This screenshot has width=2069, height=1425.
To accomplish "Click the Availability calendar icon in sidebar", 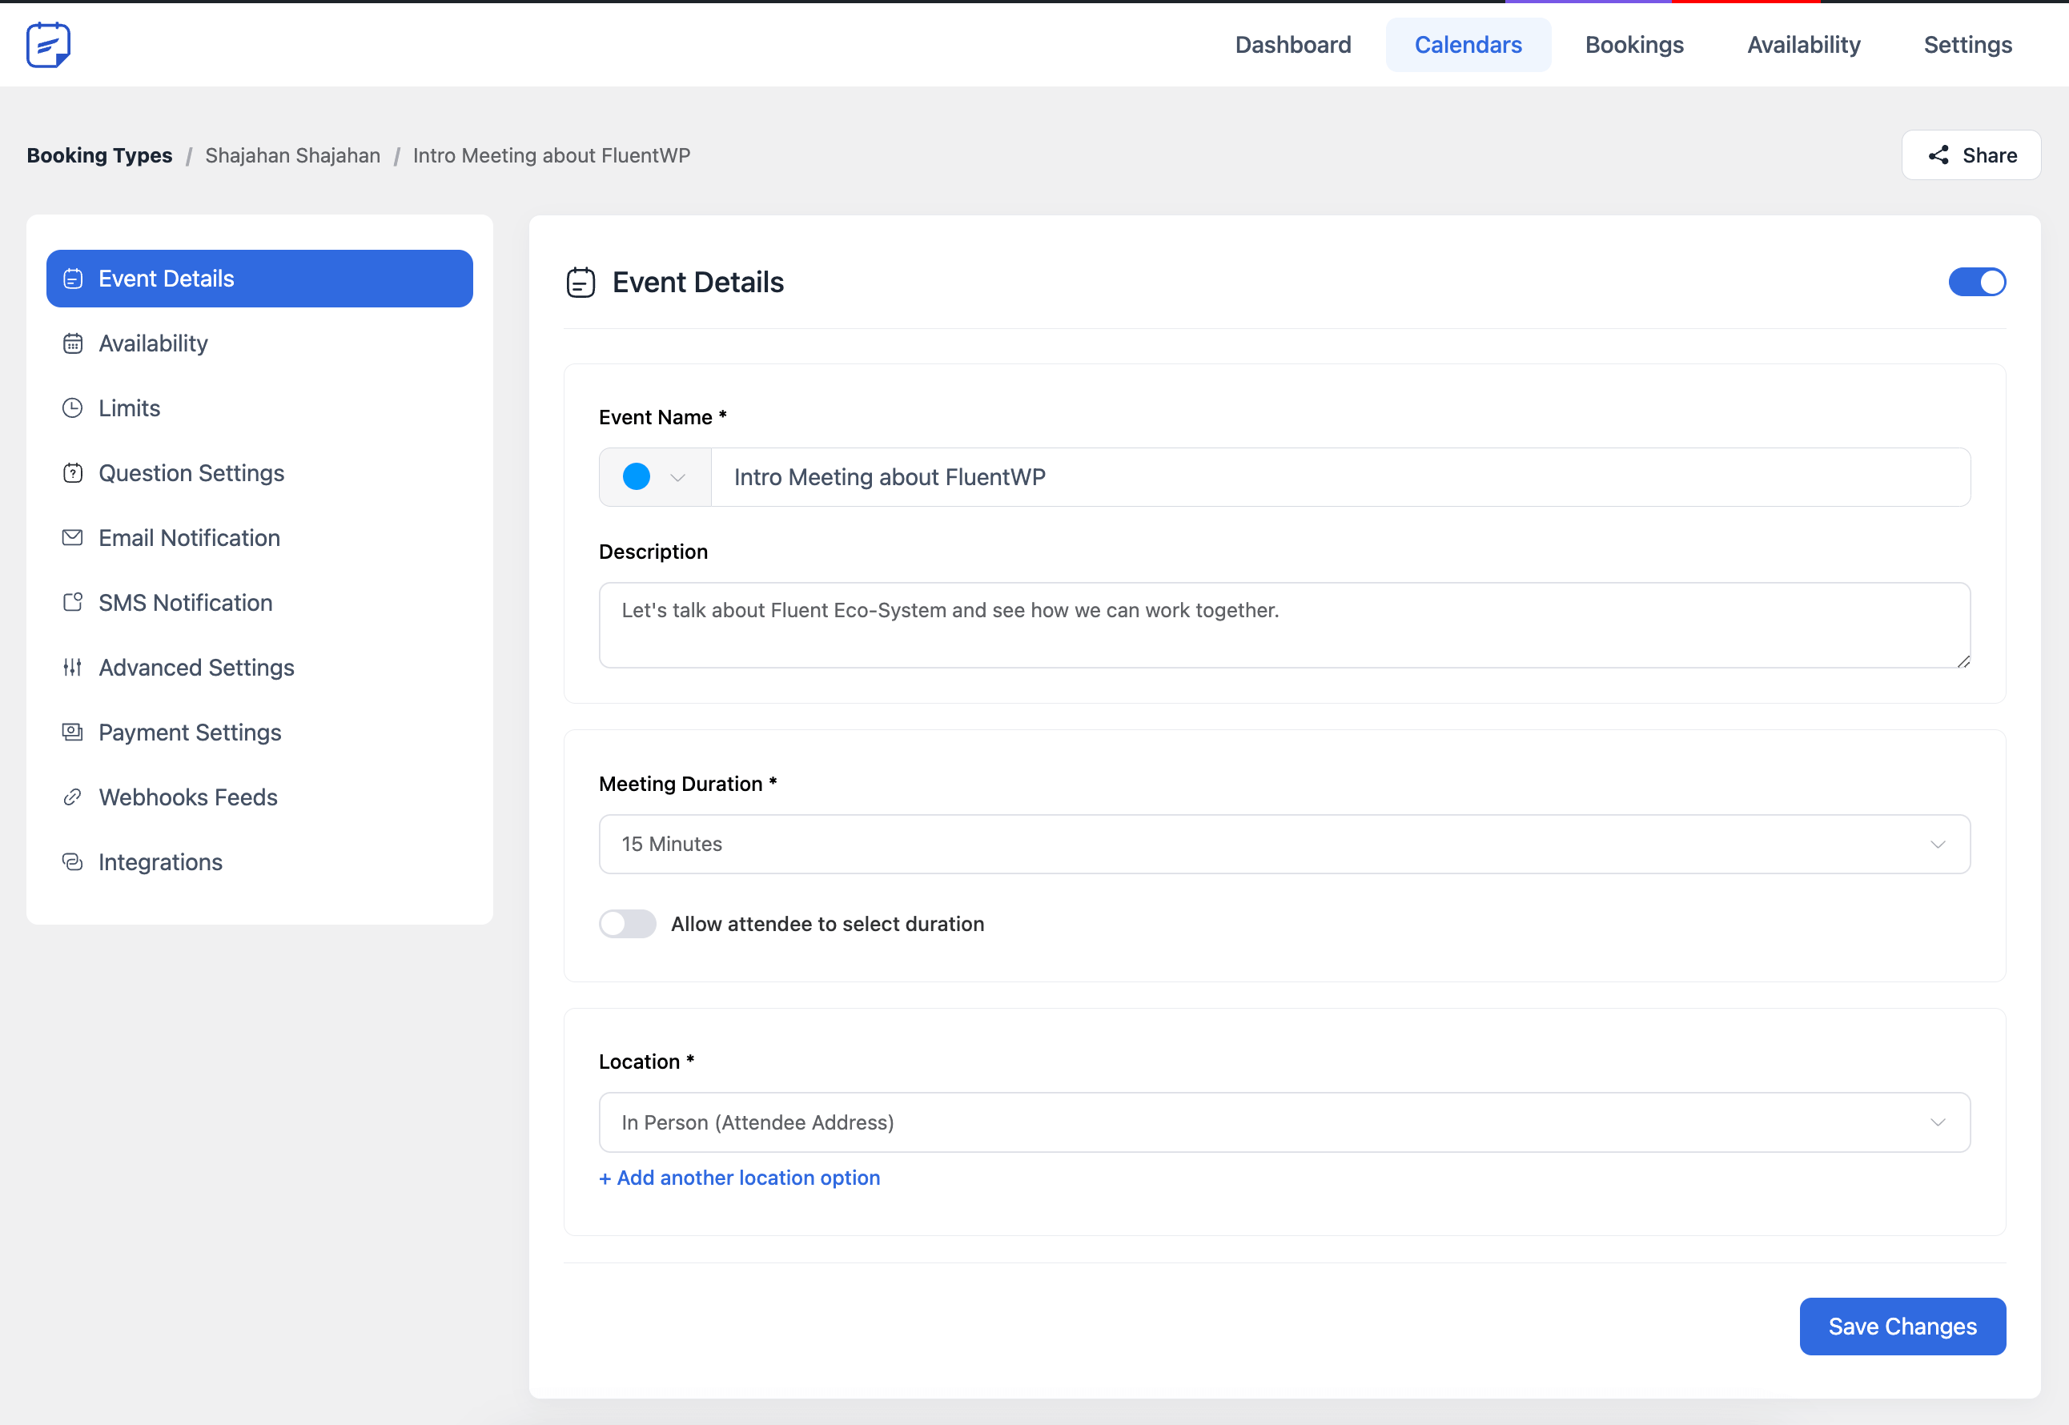I will click(72, 343).
